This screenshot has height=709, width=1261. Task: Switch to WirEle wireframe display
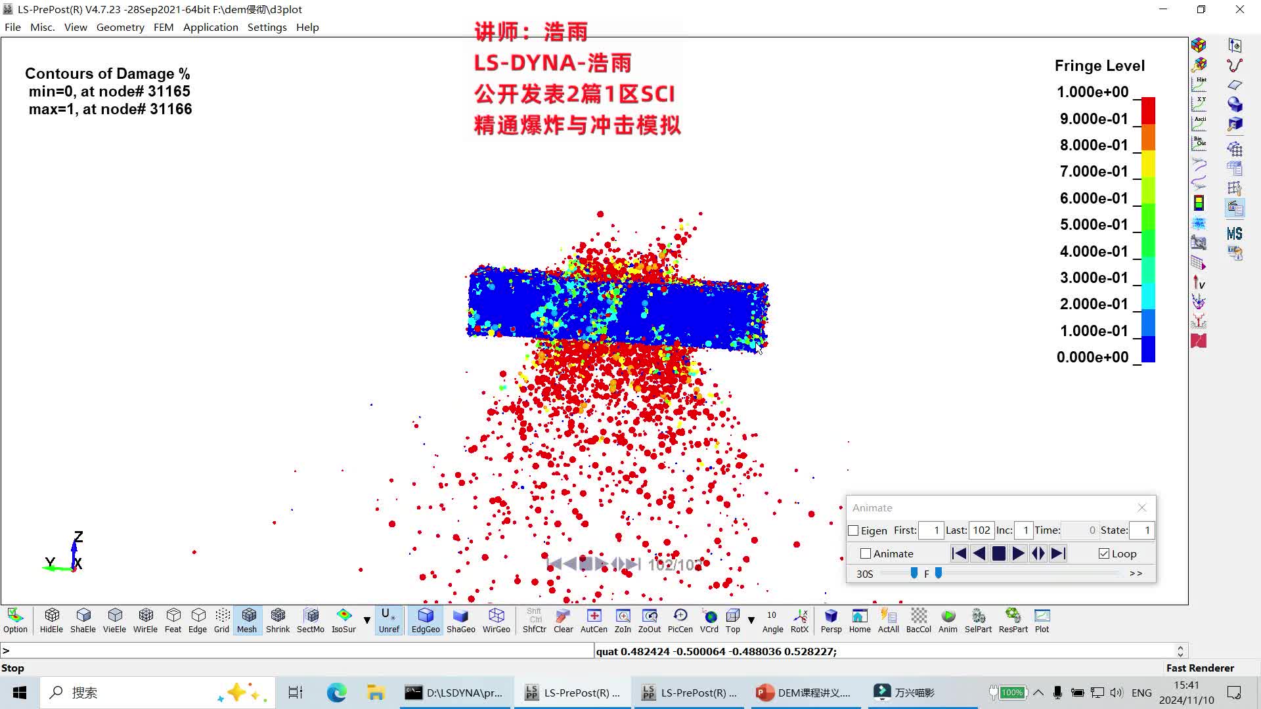click(145, 620)
